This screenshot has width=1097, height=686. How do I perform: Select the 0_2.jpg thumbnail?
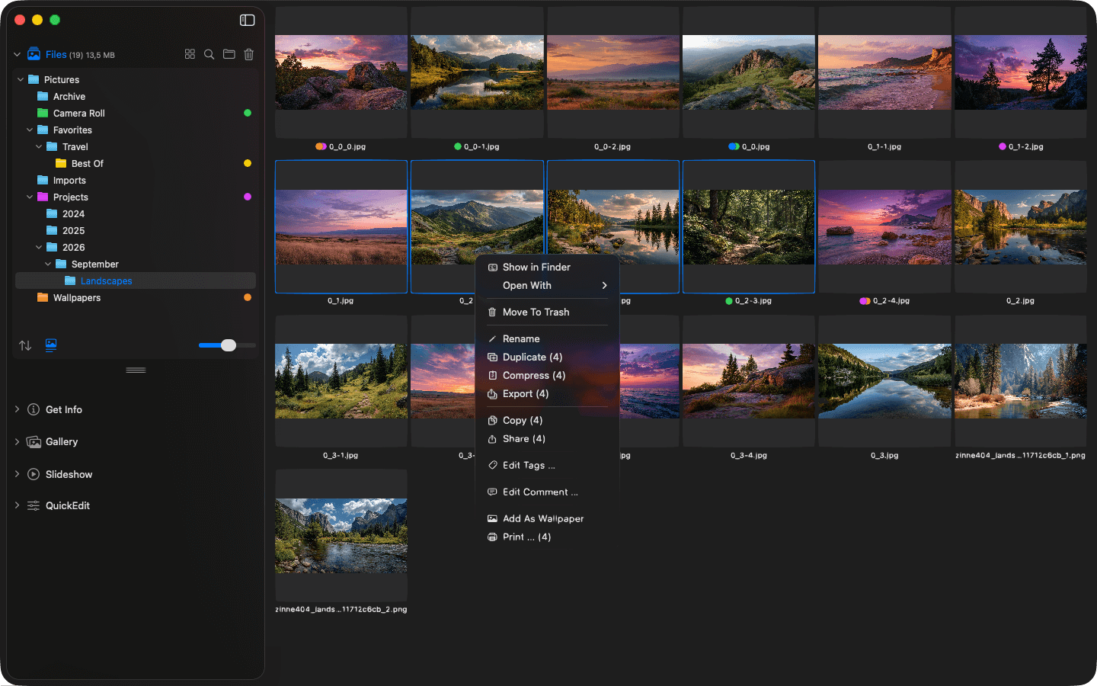(x=1020, y=226)
